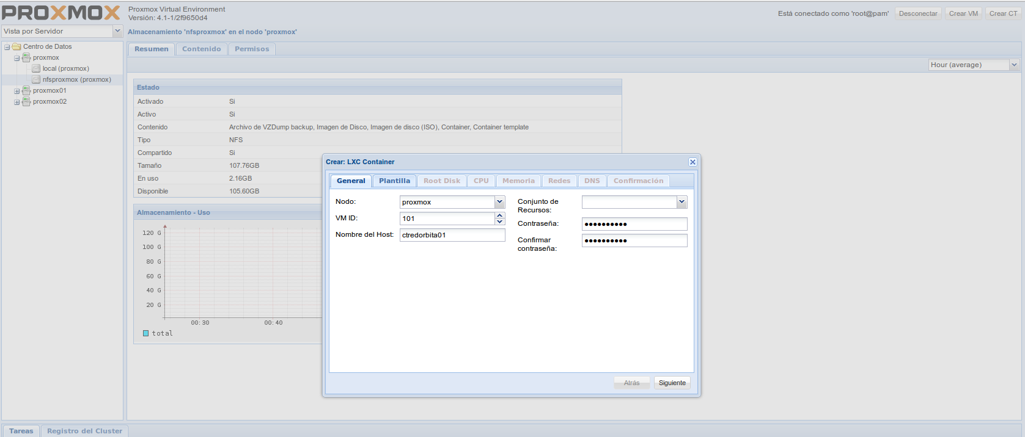Image resolution: width=1025 pixels, height=437 pixels.
Task: Close the Crear: LXC Container dialog
Action: pos(693,162)
